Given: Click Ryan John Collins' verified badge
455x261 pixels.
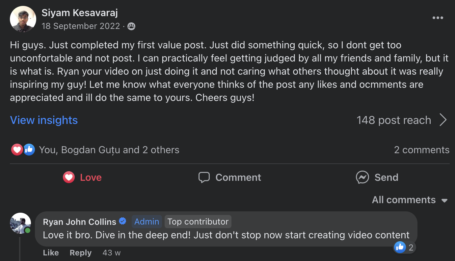Looking at the screenshot, I should pos(122,222).
